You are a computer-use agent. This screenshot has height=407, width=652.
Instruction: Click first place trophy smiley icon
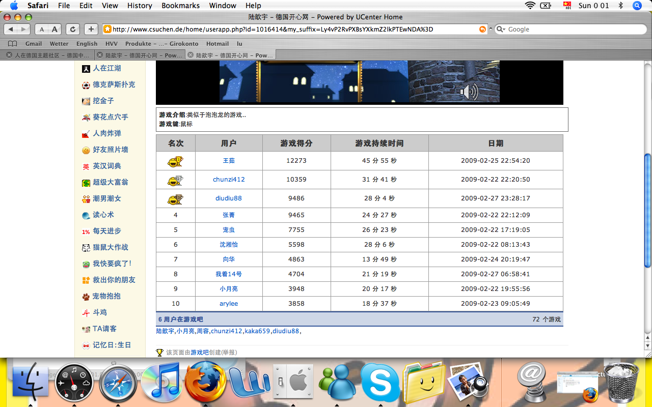pyautogui.click(x=175, y=161)
